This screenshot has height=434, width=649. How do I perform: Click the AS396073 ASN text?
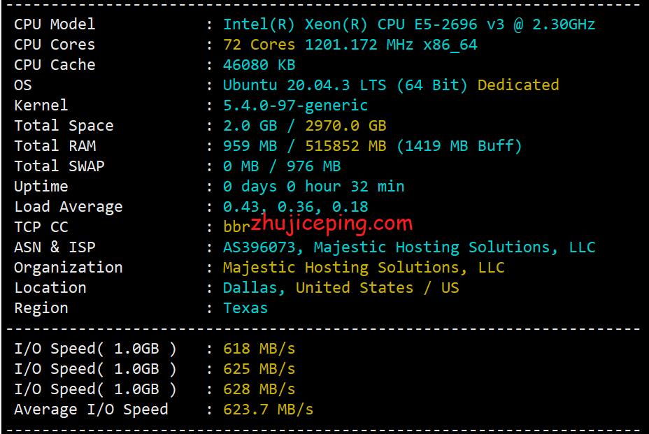[263, 247]
